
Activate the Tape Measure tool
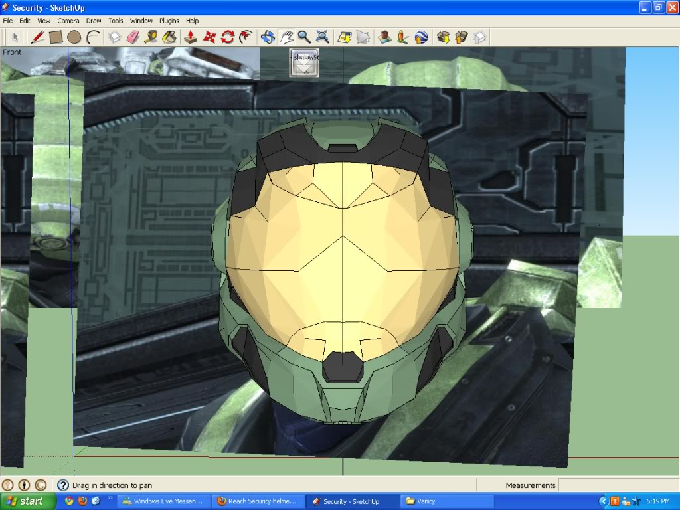click(x=151, y=37)
